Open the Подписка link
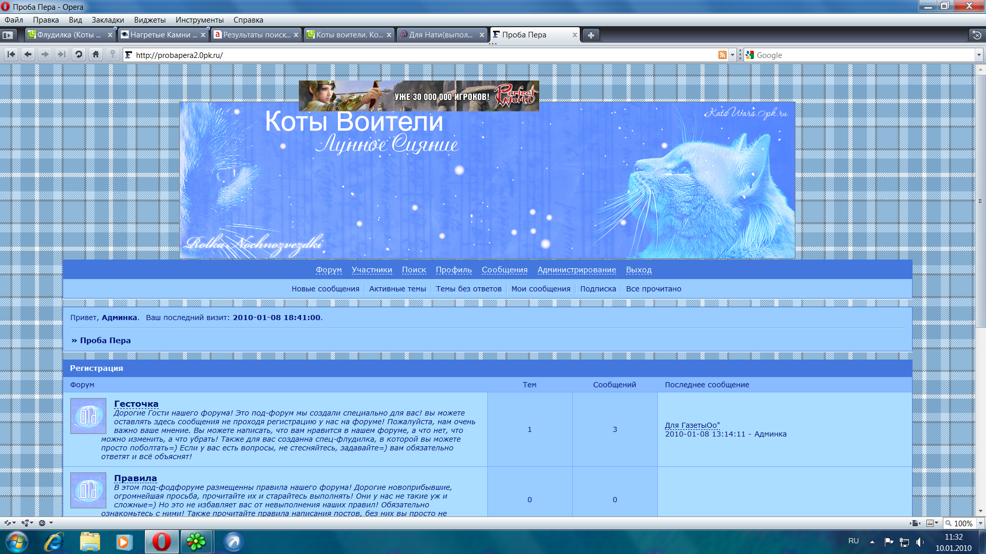Viewport: 986px width, 554px height. click(598, 289)
